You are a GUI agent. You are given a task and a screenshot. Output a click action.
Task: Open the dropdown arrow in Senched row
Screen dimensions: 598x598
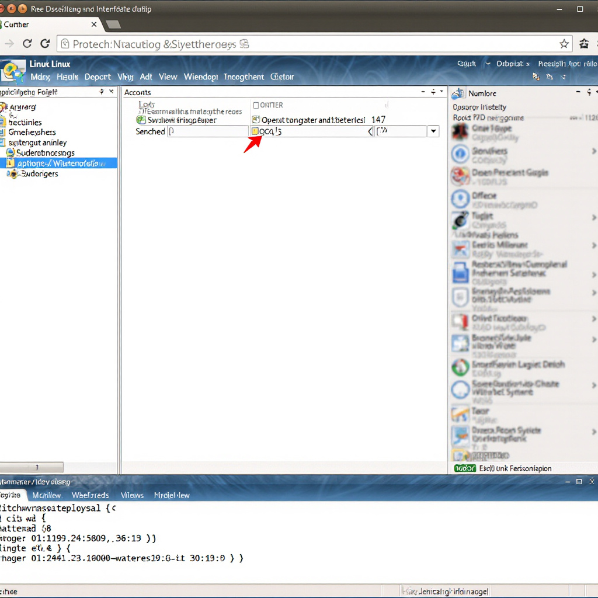pos(433,131)
